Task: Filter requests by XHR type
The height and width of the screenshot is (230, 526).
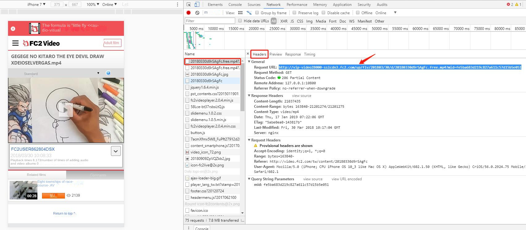Action: (x=284, y=21)
